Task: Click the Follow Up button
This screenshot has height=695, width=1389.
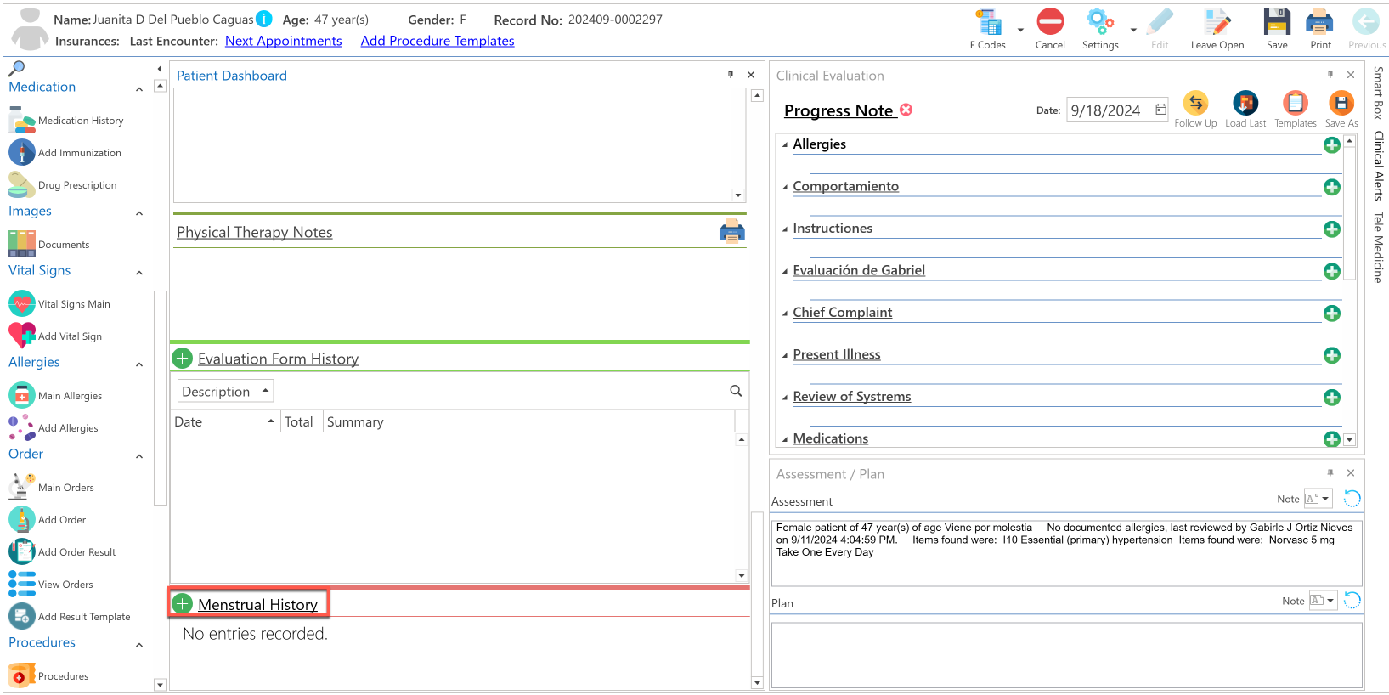Action: point(1195,109)
